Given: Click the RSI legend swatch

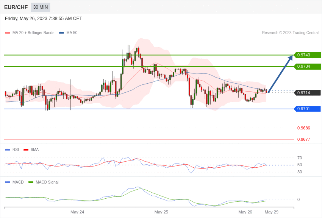Looking at the screenshot, I should (8, 150).
